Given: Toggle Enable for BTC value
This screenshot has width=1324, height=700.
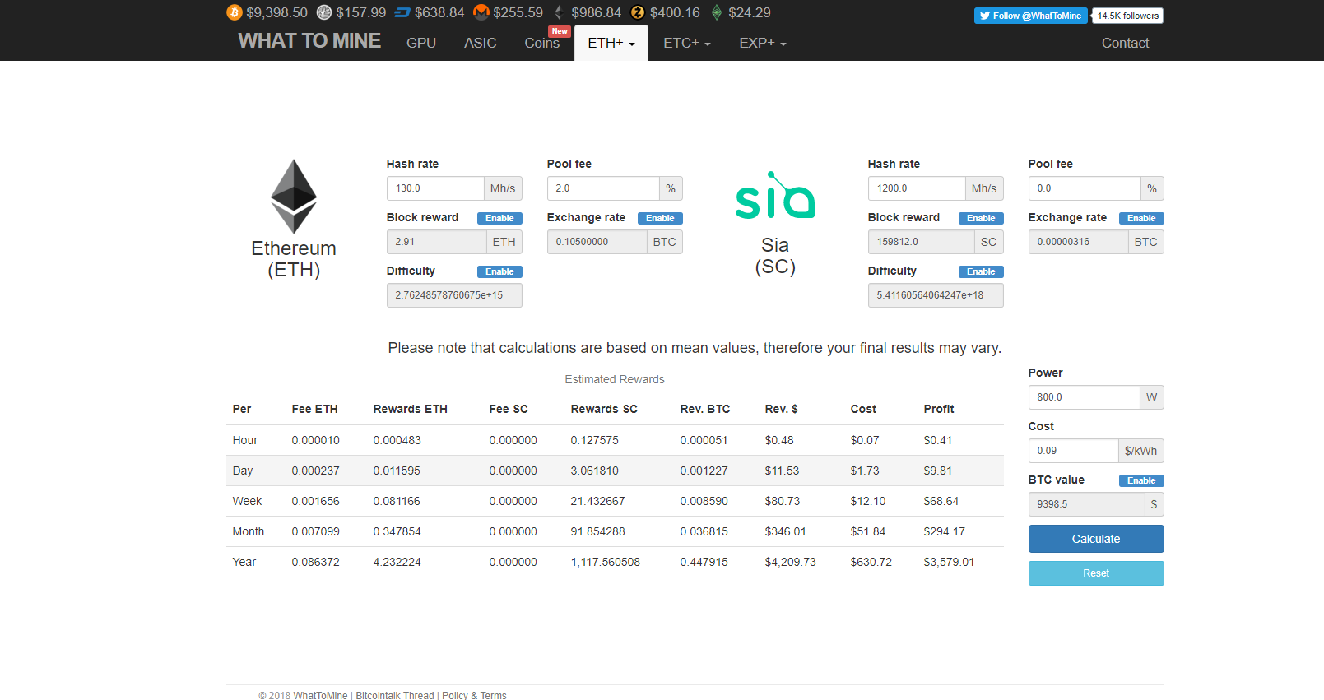Looking at the screenshot, I should [x=1141, y=480].
